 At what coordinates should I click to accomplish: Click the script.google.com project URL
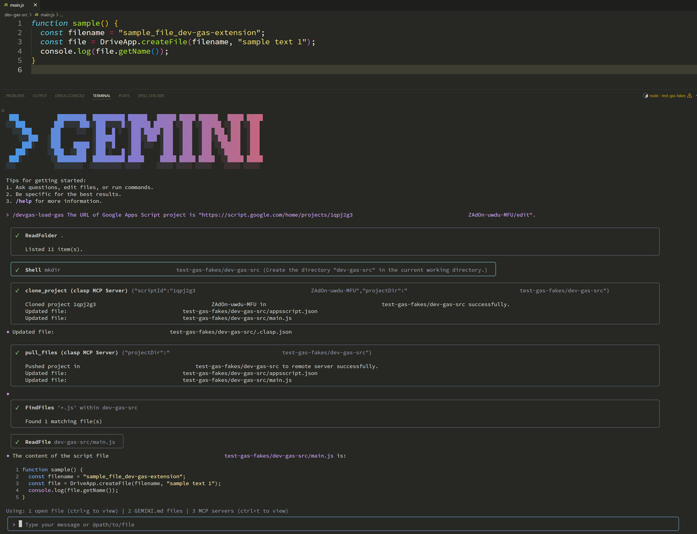[276, 215]
